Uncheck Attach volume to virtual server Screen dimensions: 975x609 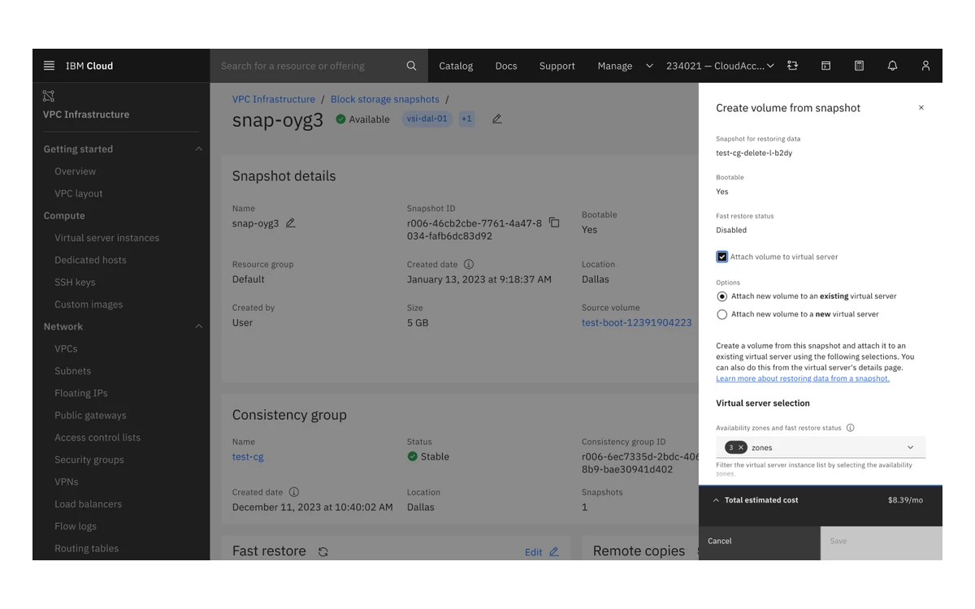(x=721, y=257)
